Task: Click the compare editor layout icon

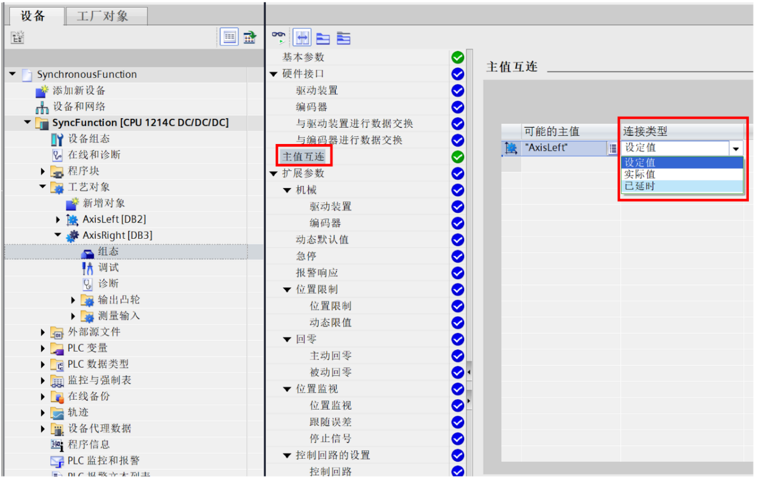Action: click(302, 37)
